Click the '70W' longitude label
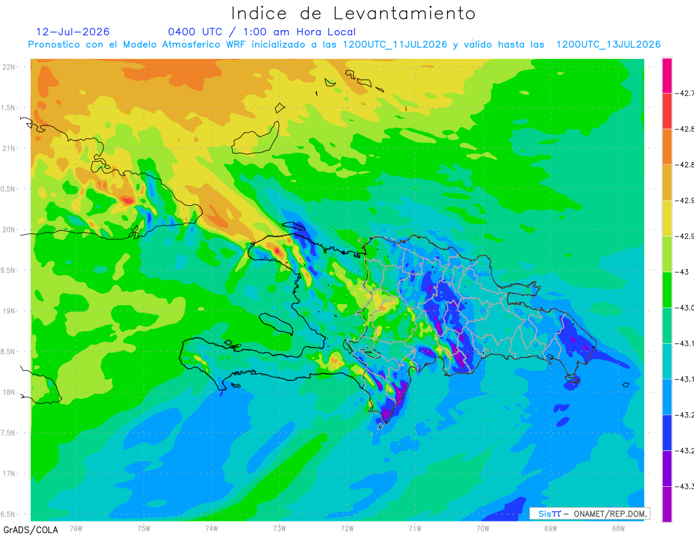 (482, 528)
